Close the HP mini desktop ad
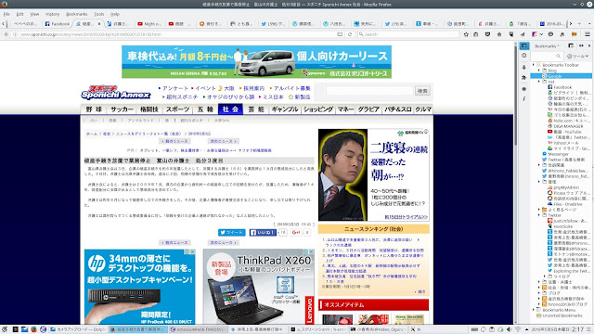594x334 pixels. (192, 251)
